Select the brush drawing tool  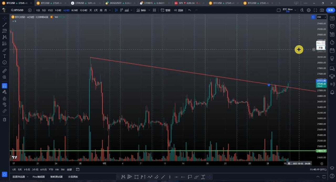point(4,50)
